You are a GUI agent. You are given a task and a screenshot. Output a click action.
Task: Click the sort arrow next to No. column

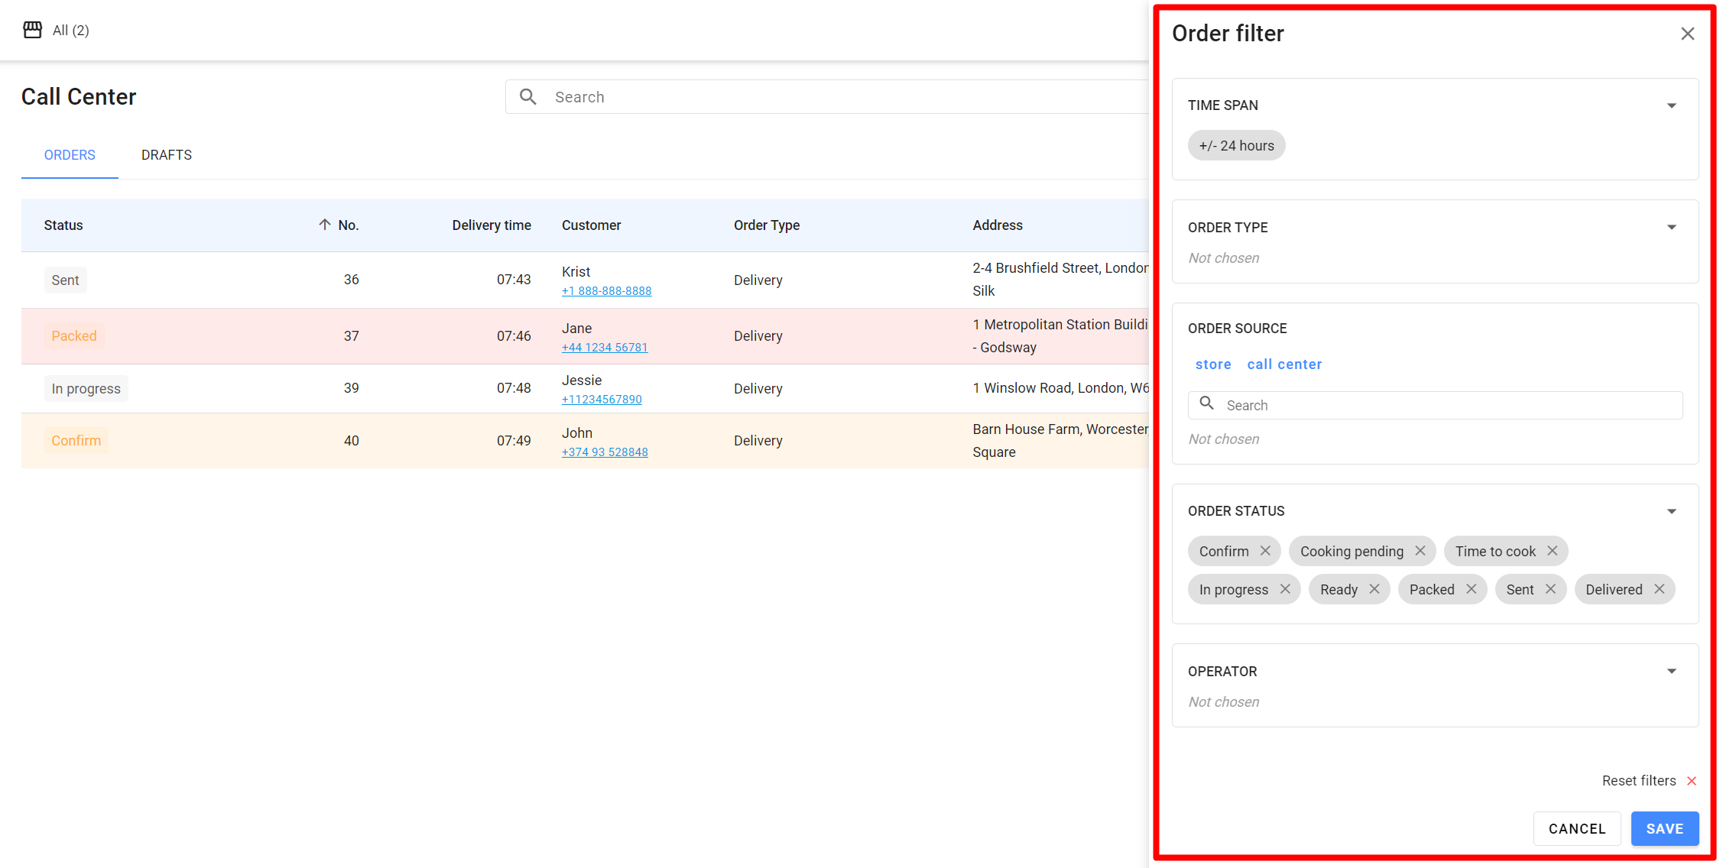[x=325, y=225]
